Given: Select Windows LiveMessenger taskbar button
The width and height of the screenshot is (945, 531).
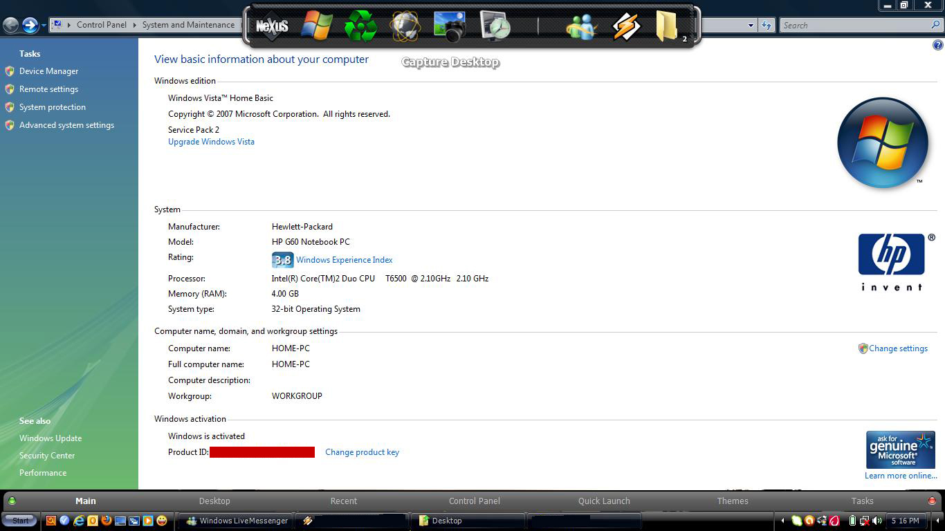Looking at the screenshot, I should point(236,521).
